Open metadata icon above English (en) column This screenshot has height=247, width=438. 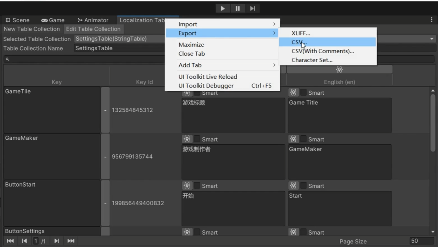click(x=339, y=70)
